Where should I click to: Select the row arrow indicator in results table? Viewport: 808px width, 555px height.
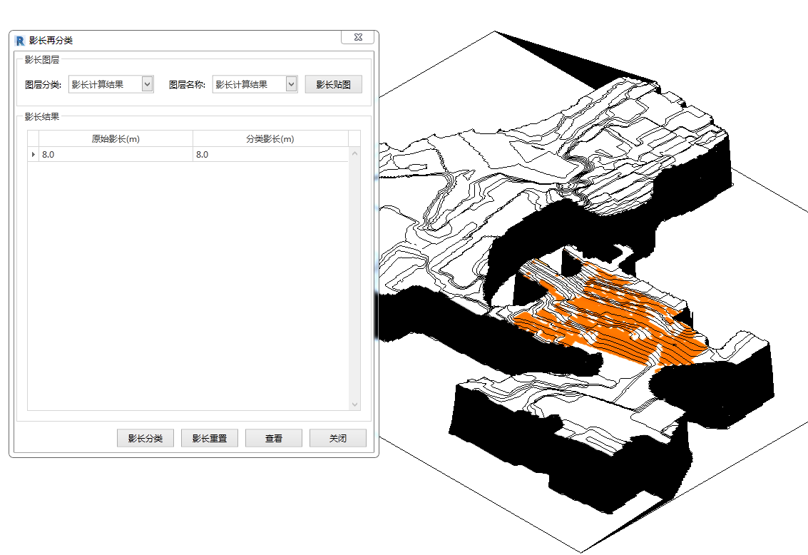click(33, 155)
